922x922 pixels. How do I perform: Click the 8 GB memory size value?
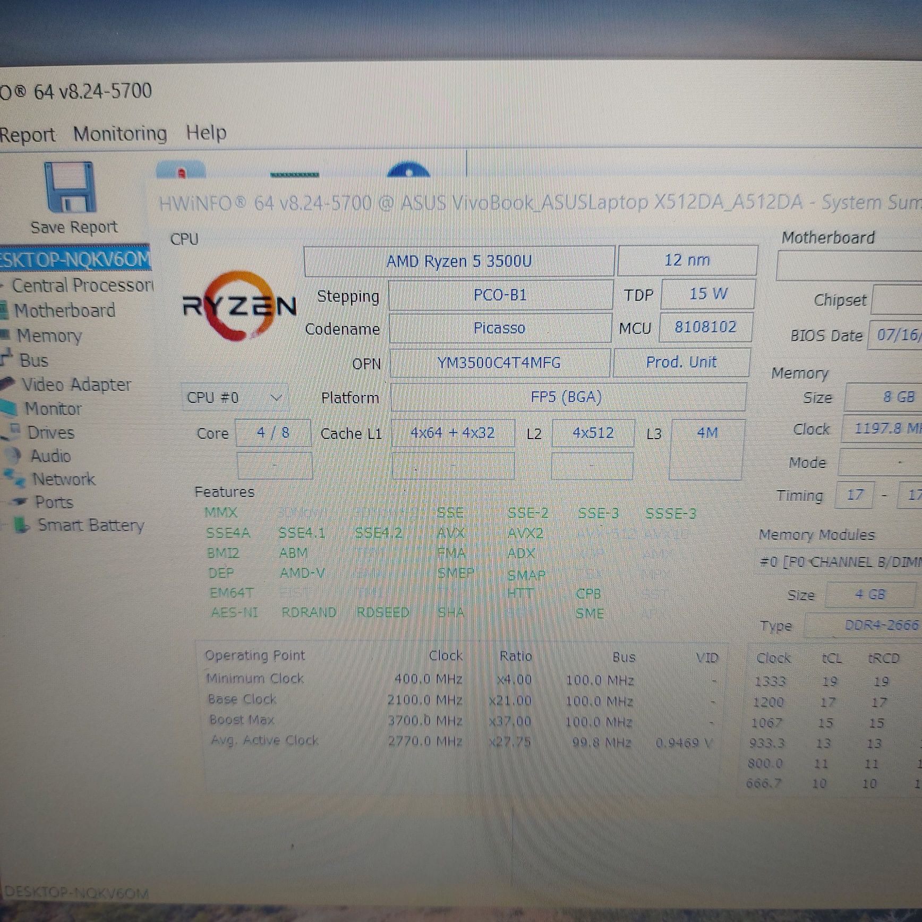click(884, 397)
